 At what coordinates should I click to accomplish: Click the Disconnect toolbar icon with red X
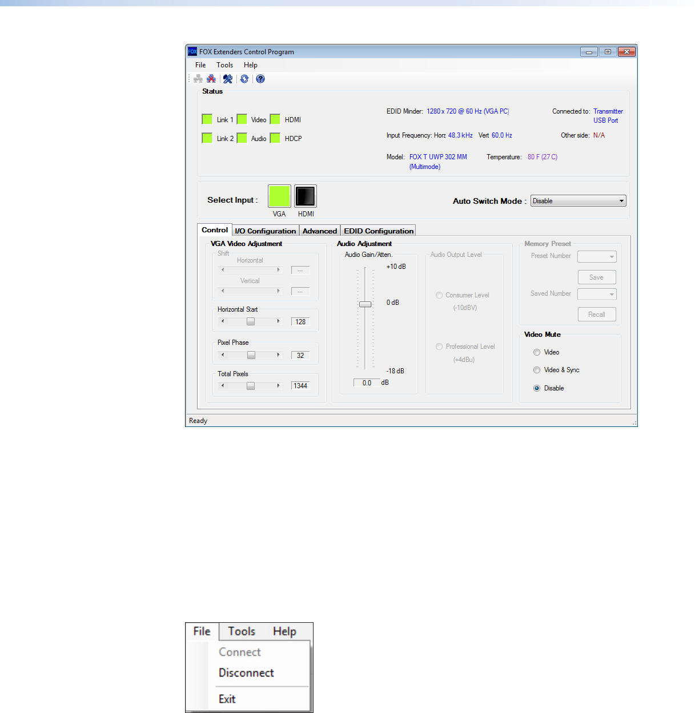pyautogui.click(x=211, y=79)
